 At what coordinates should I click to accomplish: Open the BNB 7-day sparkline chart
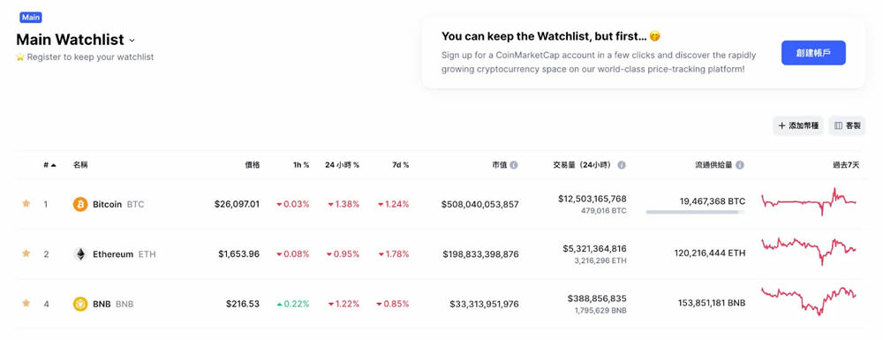tap(809, 301)
